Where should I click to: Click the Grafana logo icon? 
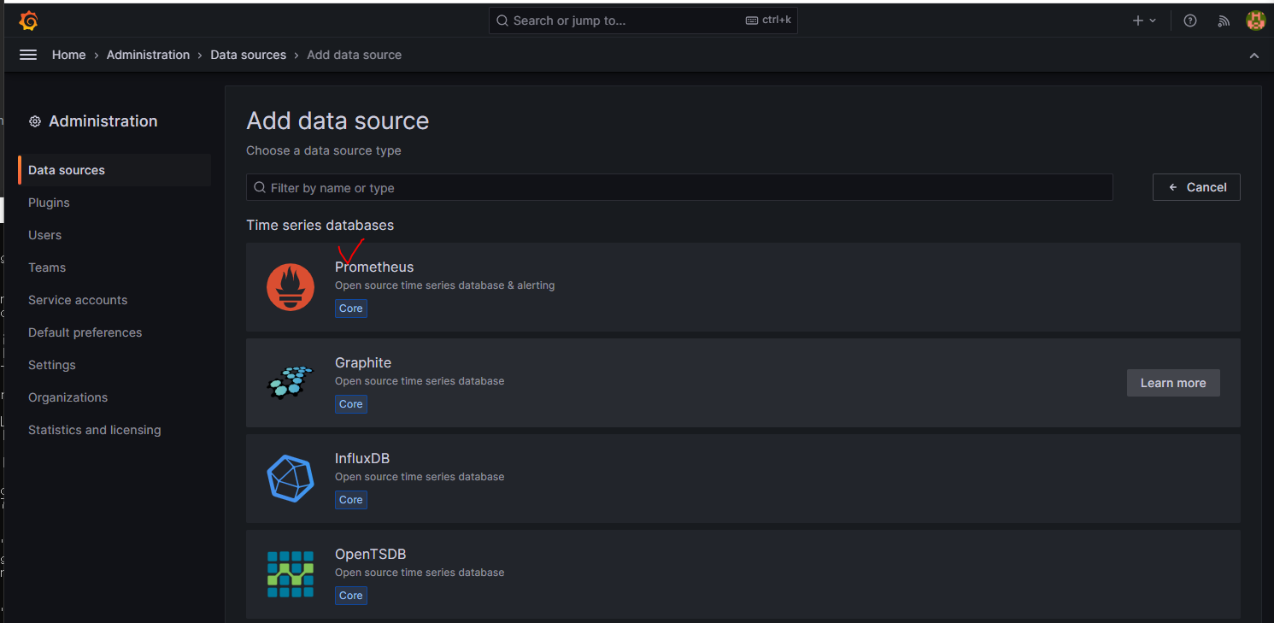pyautogui.click(x=28, y=21)
